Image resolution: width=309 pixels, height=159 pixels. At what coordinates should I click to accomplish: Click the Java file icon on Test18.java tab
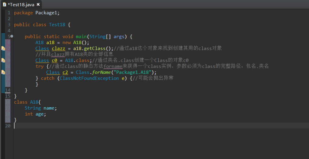pos(5,5)
